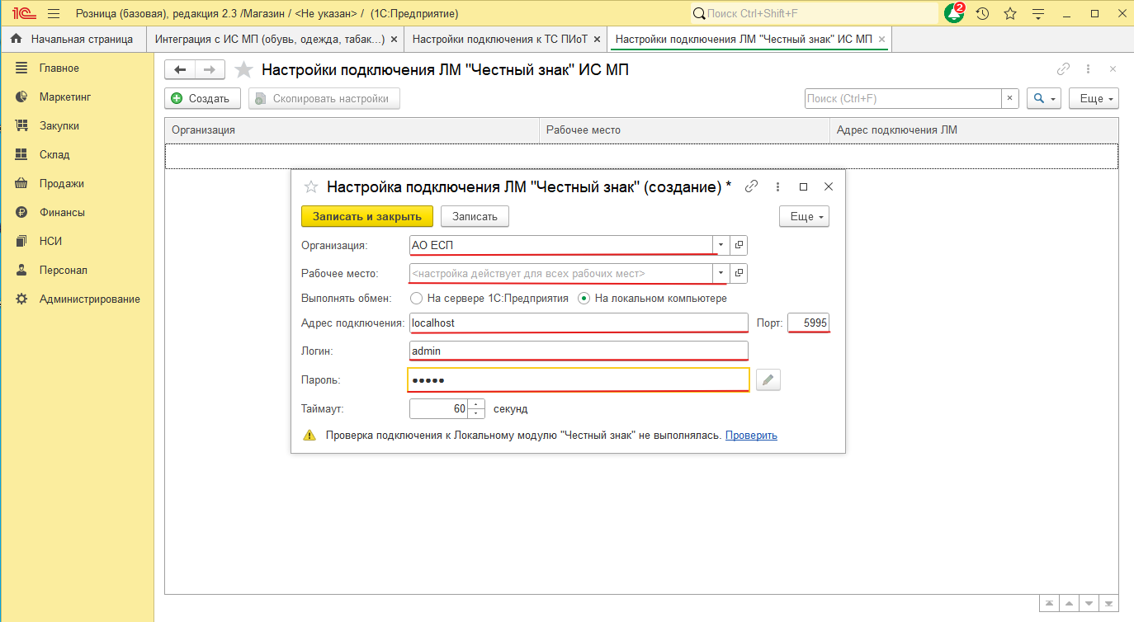
Task: Switch to Настройки подключения к ТС ПИоТ tab
Action: coord(500,39)
